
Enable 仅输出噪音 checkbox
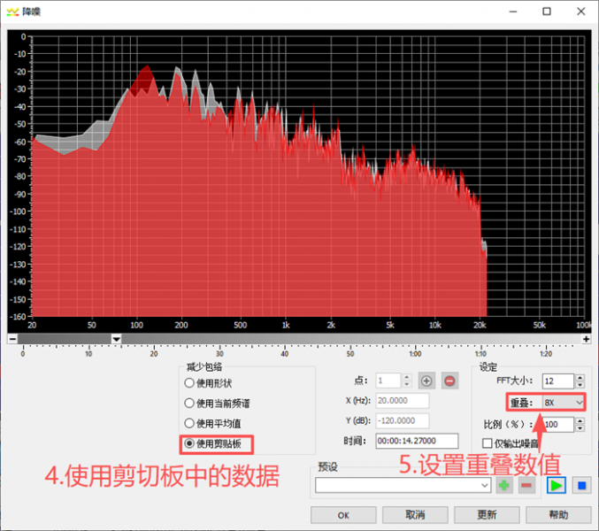click(487, 443)
